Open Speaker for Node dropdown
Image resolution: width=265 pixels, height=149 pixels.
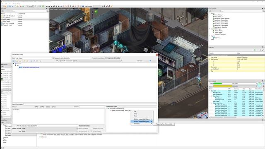pos(50,128)
